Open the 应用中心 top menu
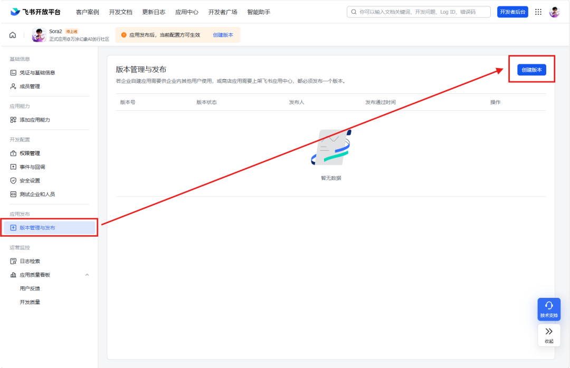This screenshot has width=570, height=368. [x=187, y=12]
